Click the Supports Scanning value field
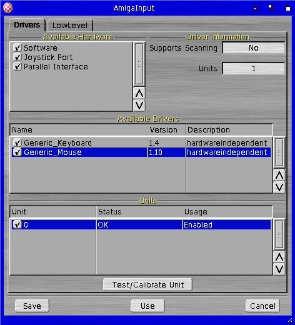Viewport: 295px width, 325px height. click(254, 48)
